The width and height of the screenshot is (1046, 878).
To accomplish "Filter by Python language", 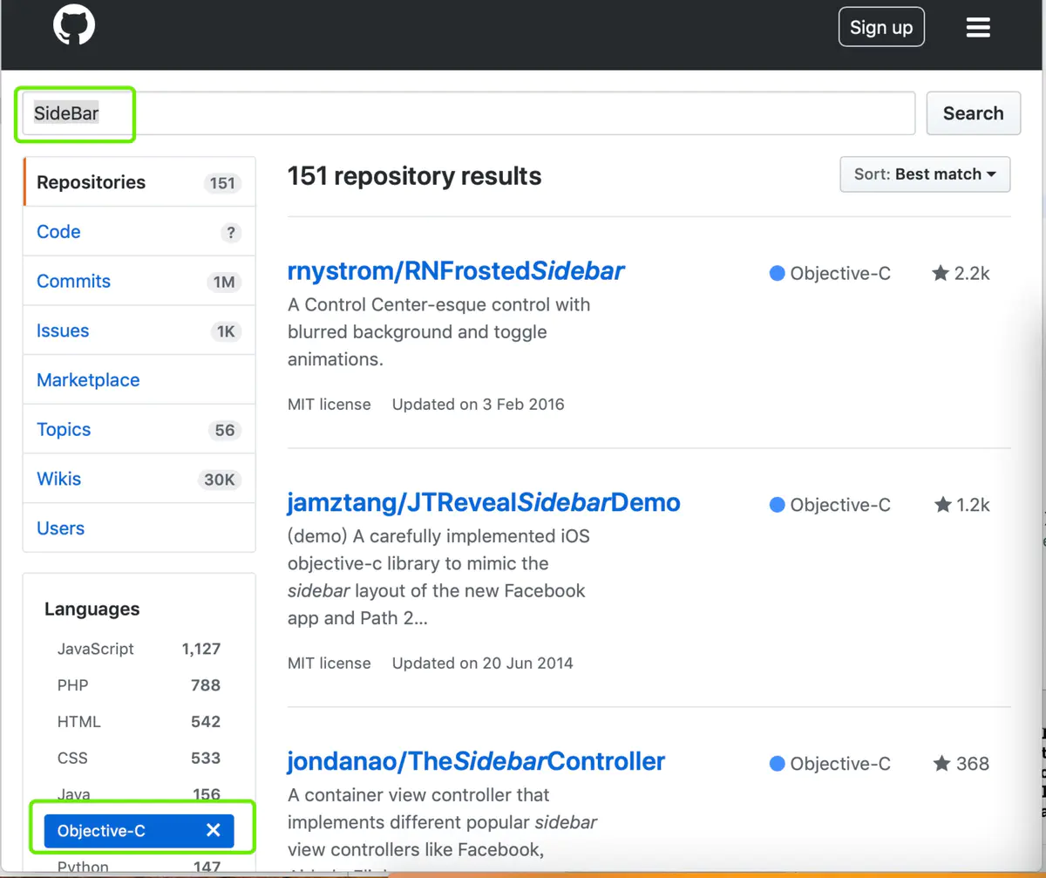I will (139, 867).
